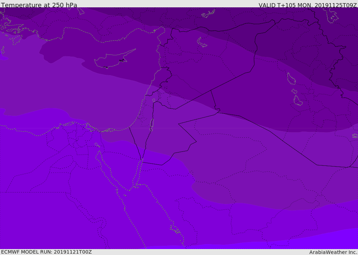Click the Lake Assad outline in Syria
Image resolution: width=358 pixels, height=255 pixels.
point(202,43)
